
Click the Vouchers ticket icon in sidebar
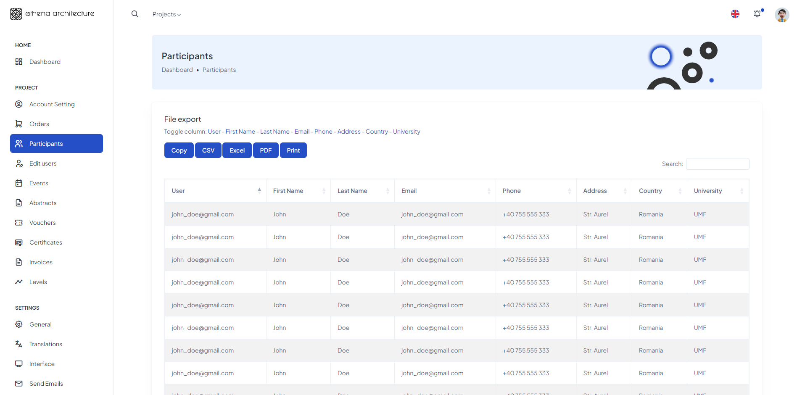(x=19, y=223)
